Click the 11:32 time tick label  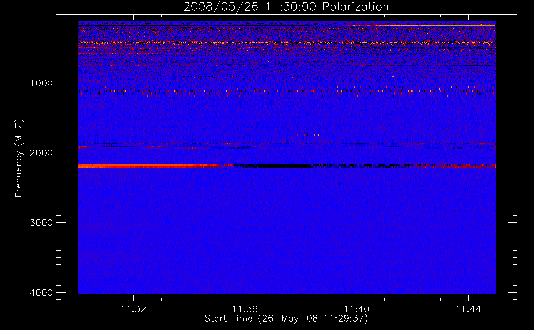coord(133,309)
